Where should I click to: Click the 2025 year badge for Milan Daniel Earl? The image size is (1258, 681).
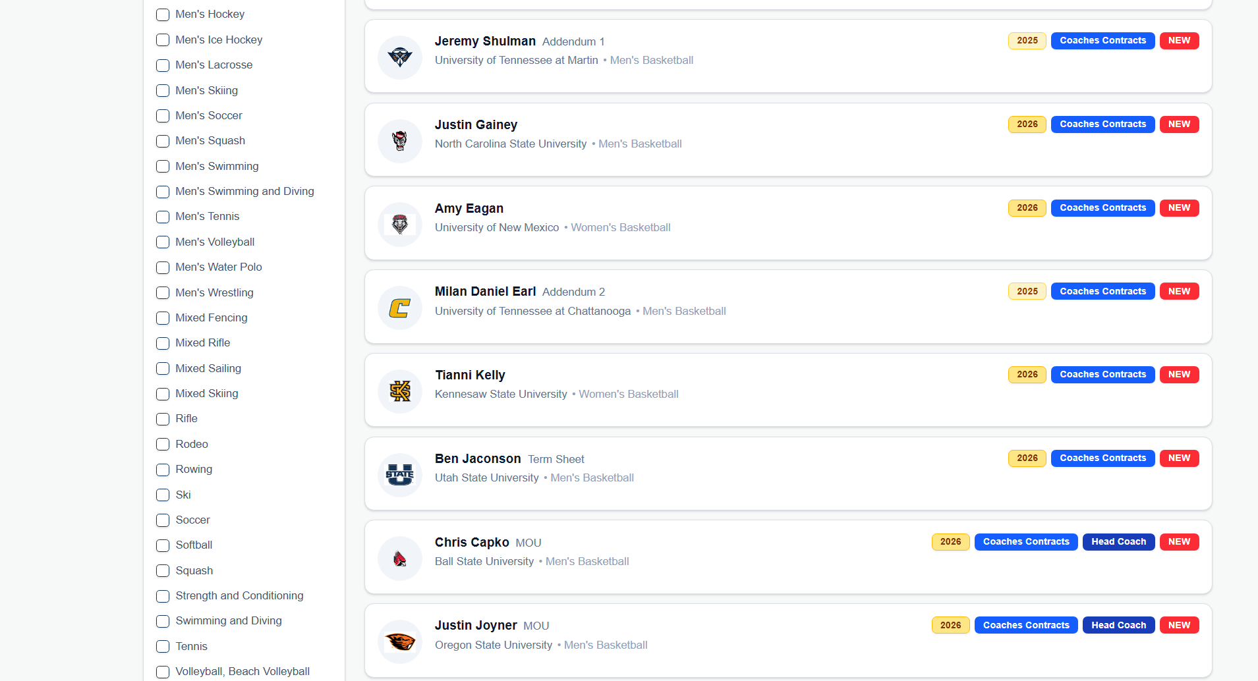[1027, 291]
